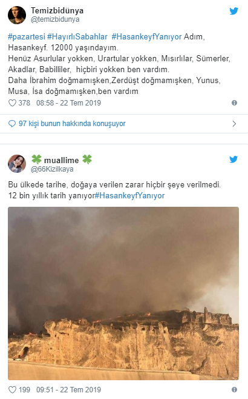Expand the conversation using the right chevron
Viewport: 248px width, 399px height.
[234, 124]
